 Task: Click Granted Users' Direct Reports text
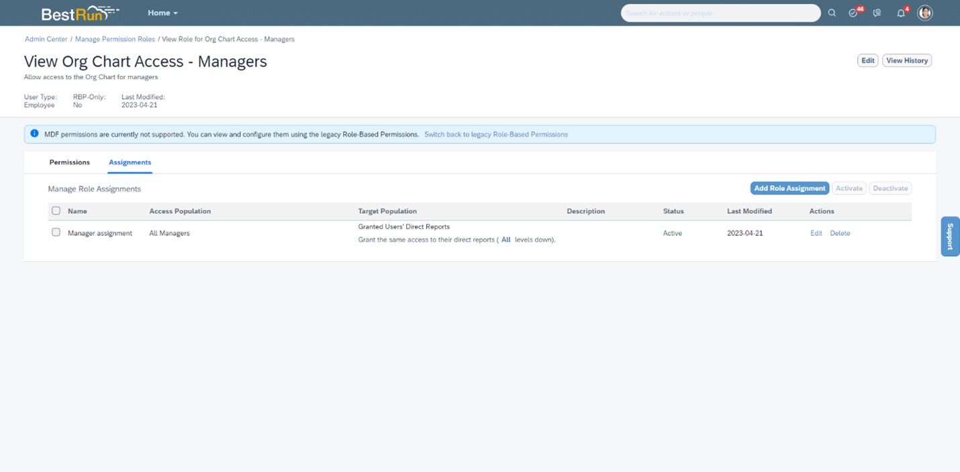[404, 227]
